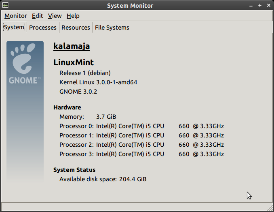Close the System Monitor window
Image resolution: width=274 pixels, height=212 pixels.
pyautogui.click(x=269, y=5)
